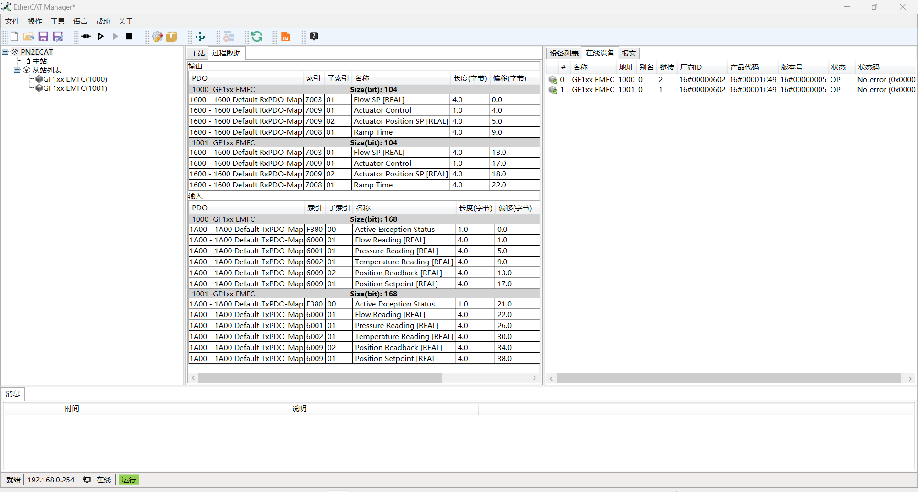Switch to the 设备列表 tab
This screenshot has width=918, height=492.
click(x=564, y=53)
